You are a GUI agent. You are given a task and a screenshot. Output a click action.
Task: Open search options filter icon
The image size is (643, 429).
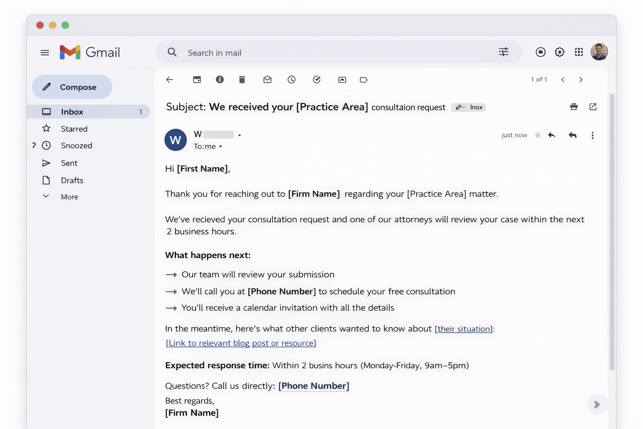click(504, 52)
